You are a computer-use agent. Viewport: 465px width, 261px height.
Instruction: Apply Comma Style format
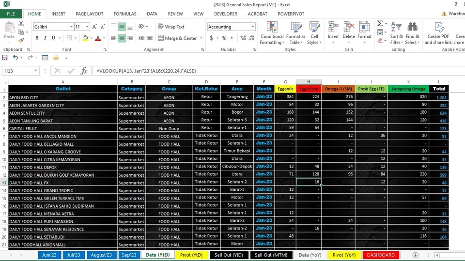[232, 38]
